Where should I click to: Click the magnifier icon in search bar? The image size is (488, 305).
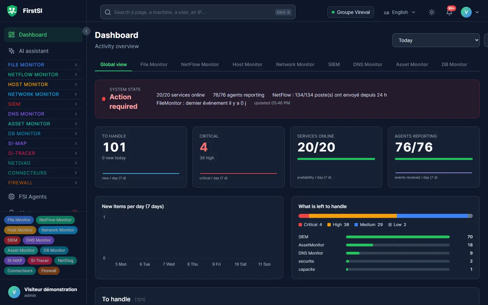[x=108, y=12]
